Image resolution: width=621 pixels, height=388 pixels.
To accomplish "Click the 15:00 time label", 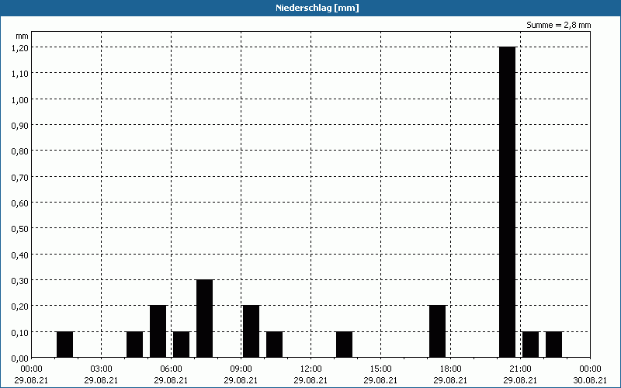I will [380, 369].
